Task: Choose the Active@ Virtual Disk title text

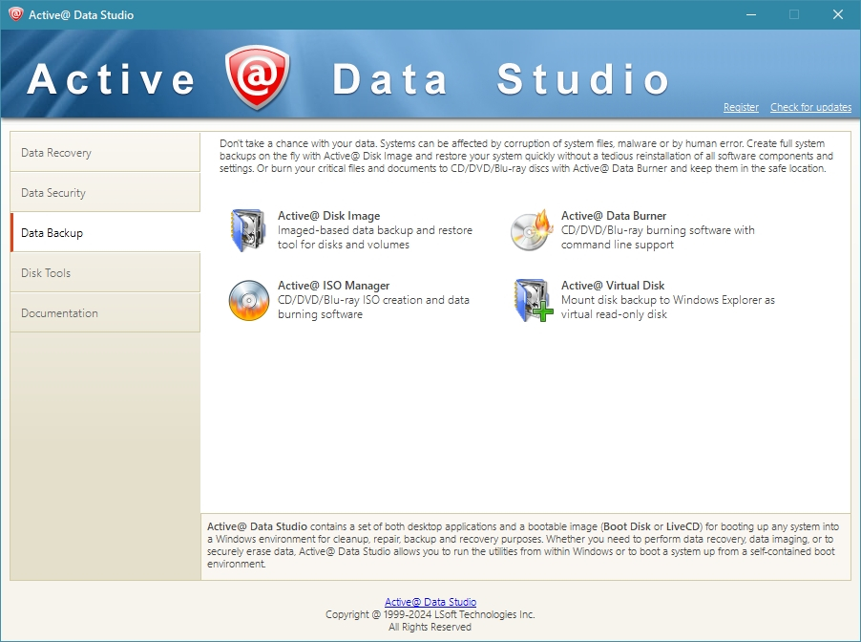Action: (613, 286)
